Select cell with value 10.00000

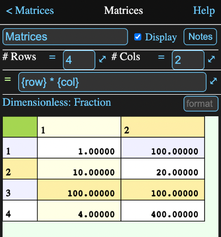coord(79,169)
